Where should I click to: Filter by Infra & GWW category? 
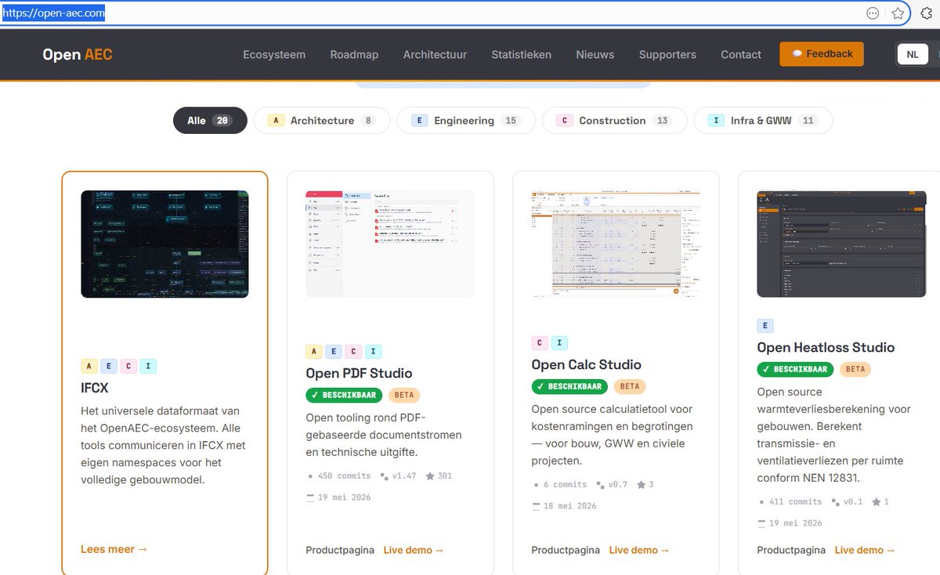[763, 121]
